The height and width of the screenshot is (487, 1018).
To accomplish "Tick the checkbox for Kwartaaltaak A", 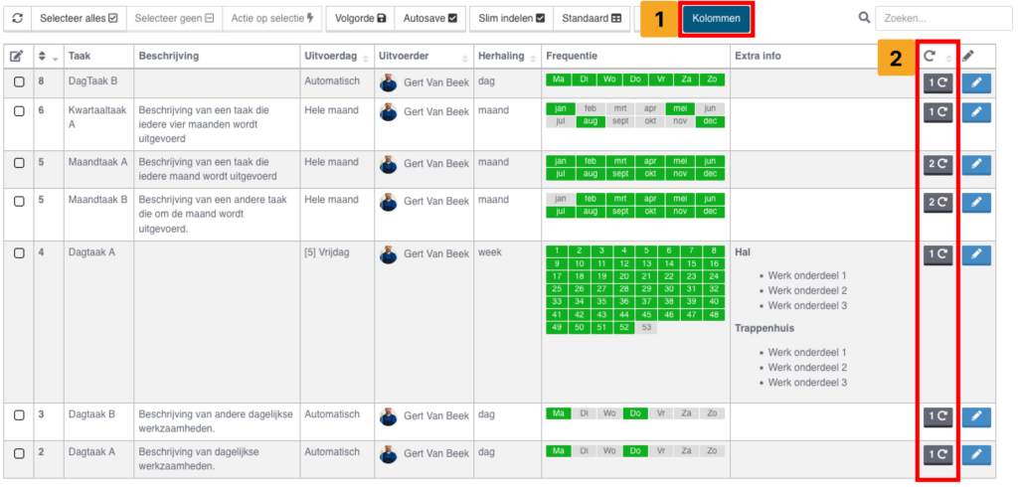I will coord(19,111).
